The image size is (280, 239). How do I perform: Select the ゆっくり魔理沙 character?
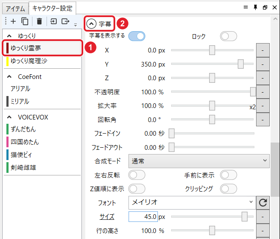click(42, 61)
